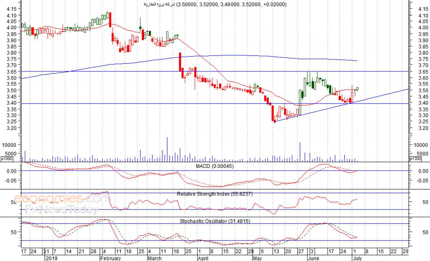
Task: Click the chart title with OHLC values 3.50000, 3.52000
Action: pos(215,4)
